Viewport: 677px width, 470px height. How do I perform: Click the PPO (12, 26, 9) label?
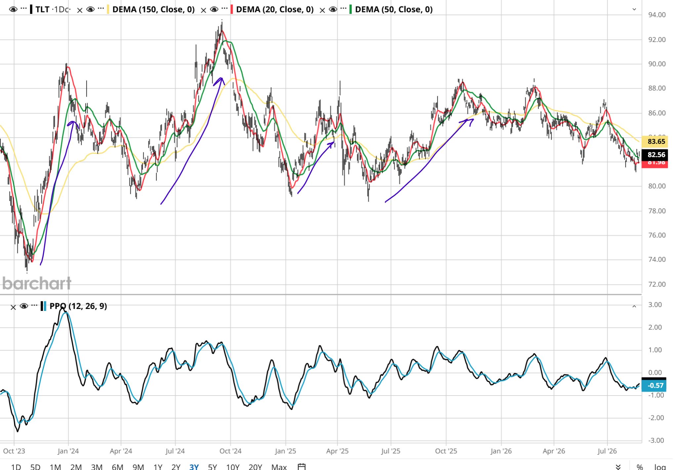[x=78, y=306]
